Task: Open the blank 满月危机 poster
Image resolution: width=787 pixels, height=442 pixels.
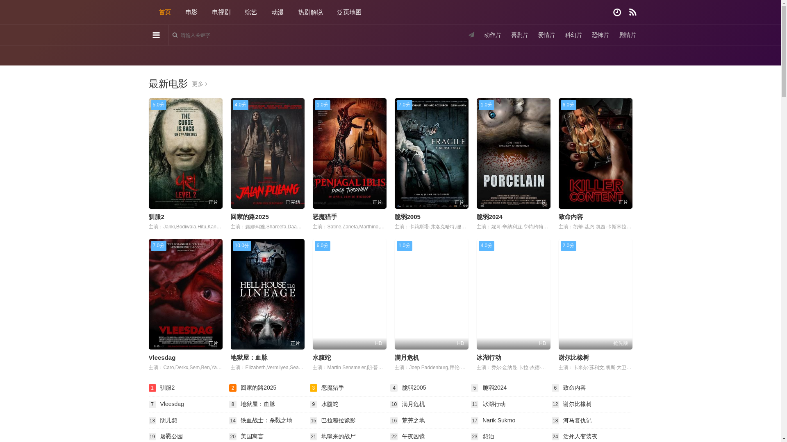Action: tap(432, 294)
